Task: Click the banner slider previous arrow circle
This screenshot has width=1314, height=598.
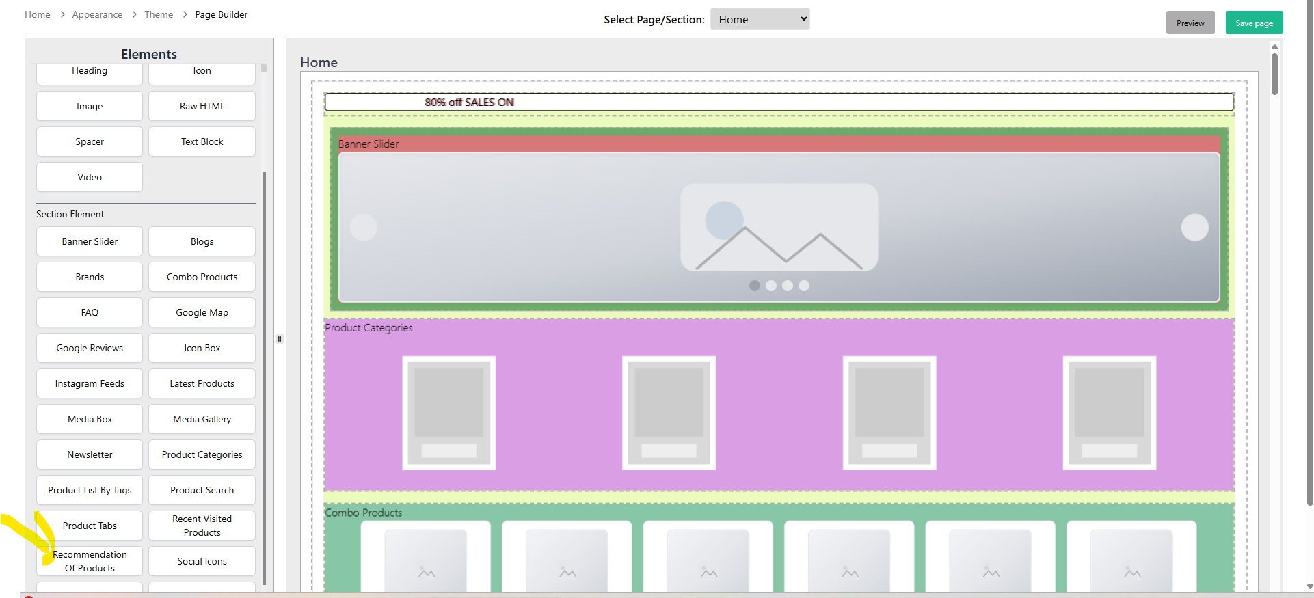Action: pyautogui.click(x=364, y=228)
